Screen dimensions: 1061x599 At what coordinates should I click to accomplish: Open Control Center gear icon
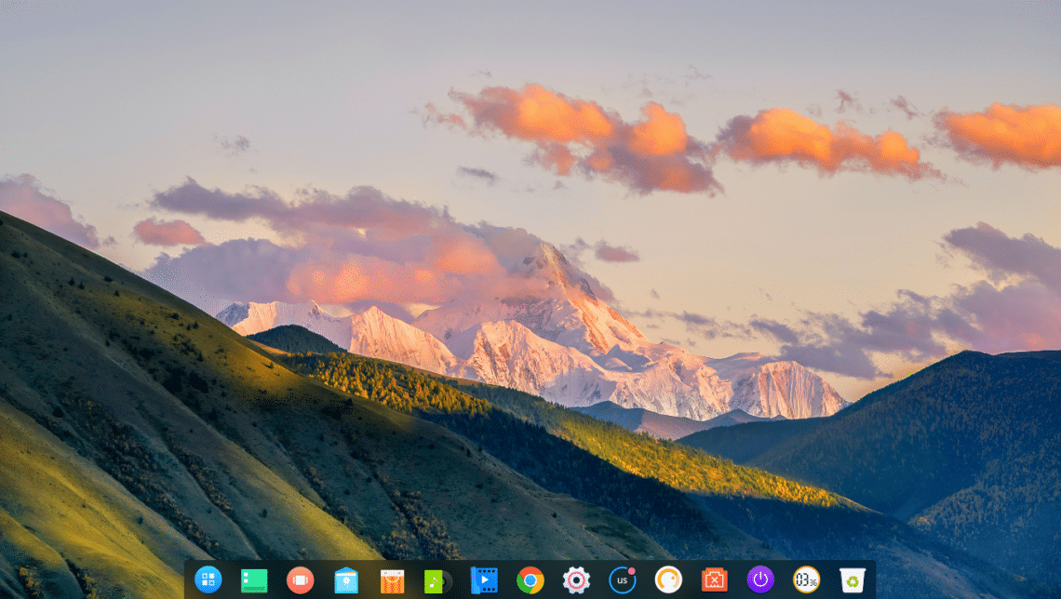click(576, 580)
